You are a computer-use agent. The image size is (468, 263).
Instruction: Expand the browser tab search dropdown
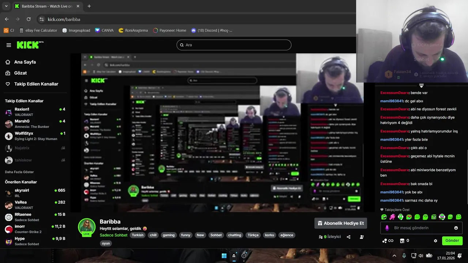click(6, 6)
